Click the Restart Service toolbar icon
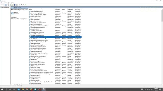The height and width of the screenshot is (91, 163). click(25, 5)
